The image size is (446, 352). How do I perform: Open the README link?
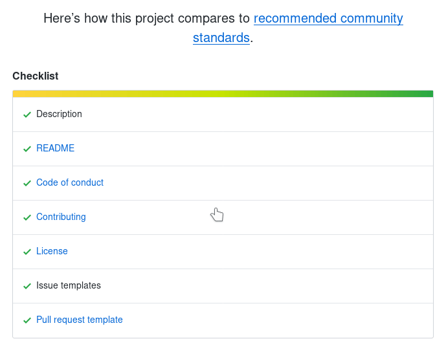(x=55, y=148)
